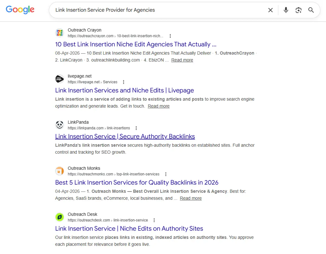Click the 'Outreach Monks' site name
This screenshot has height=254, width=326.
coord(84,168)
